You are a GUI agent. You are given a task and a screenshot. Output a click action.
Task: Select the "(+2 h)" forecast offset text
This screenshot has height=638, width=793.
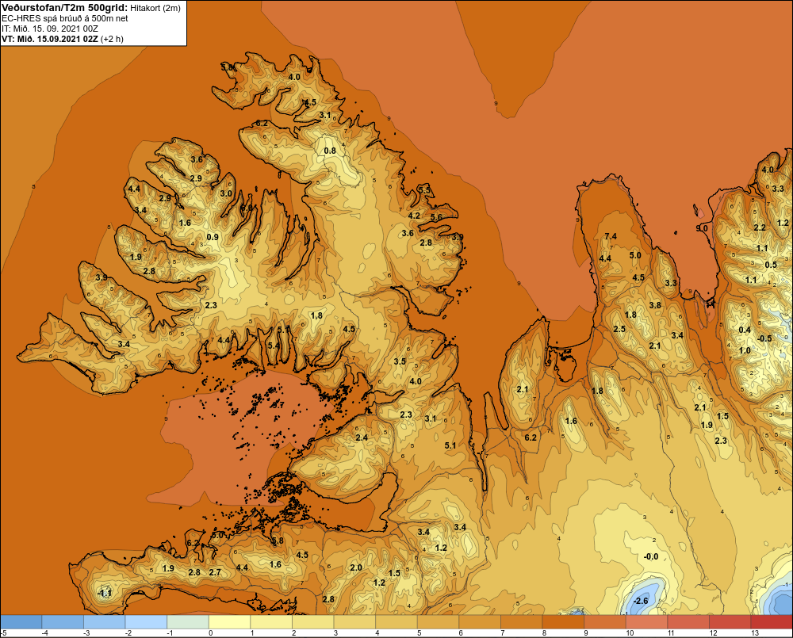[x=112, y=39]
